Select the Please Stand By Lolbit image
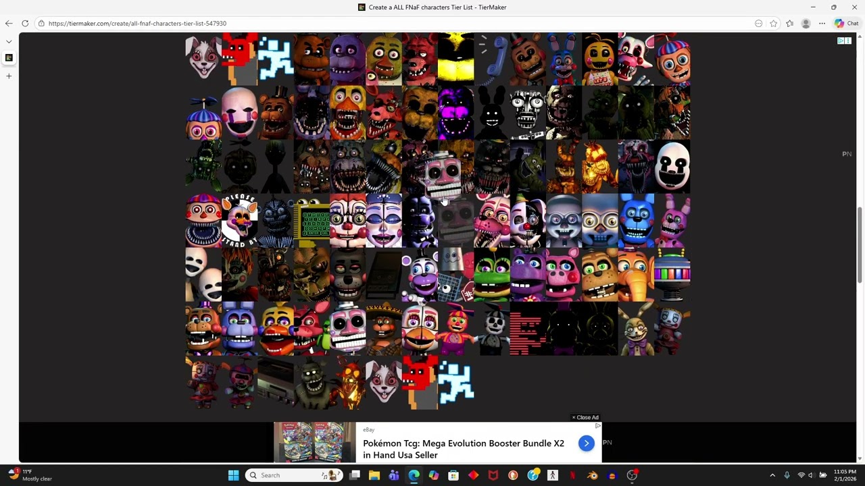 [x=239, y=221]
